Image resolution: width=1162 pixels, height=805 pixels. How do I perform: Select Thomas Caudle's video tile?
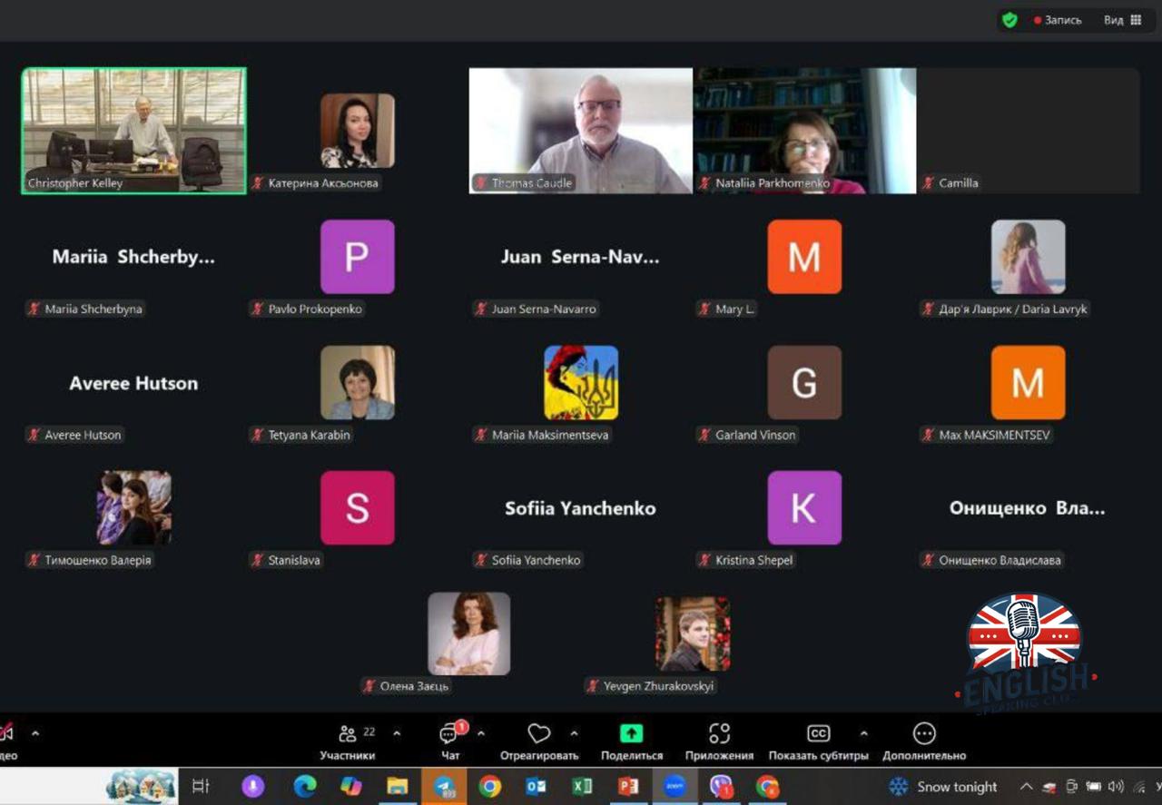pos(580,131)
